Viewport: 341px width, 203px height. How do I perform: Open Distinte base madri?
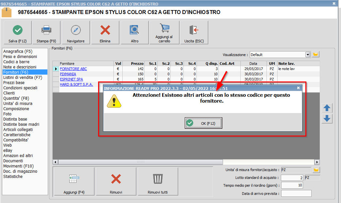(x=21, y=124)
